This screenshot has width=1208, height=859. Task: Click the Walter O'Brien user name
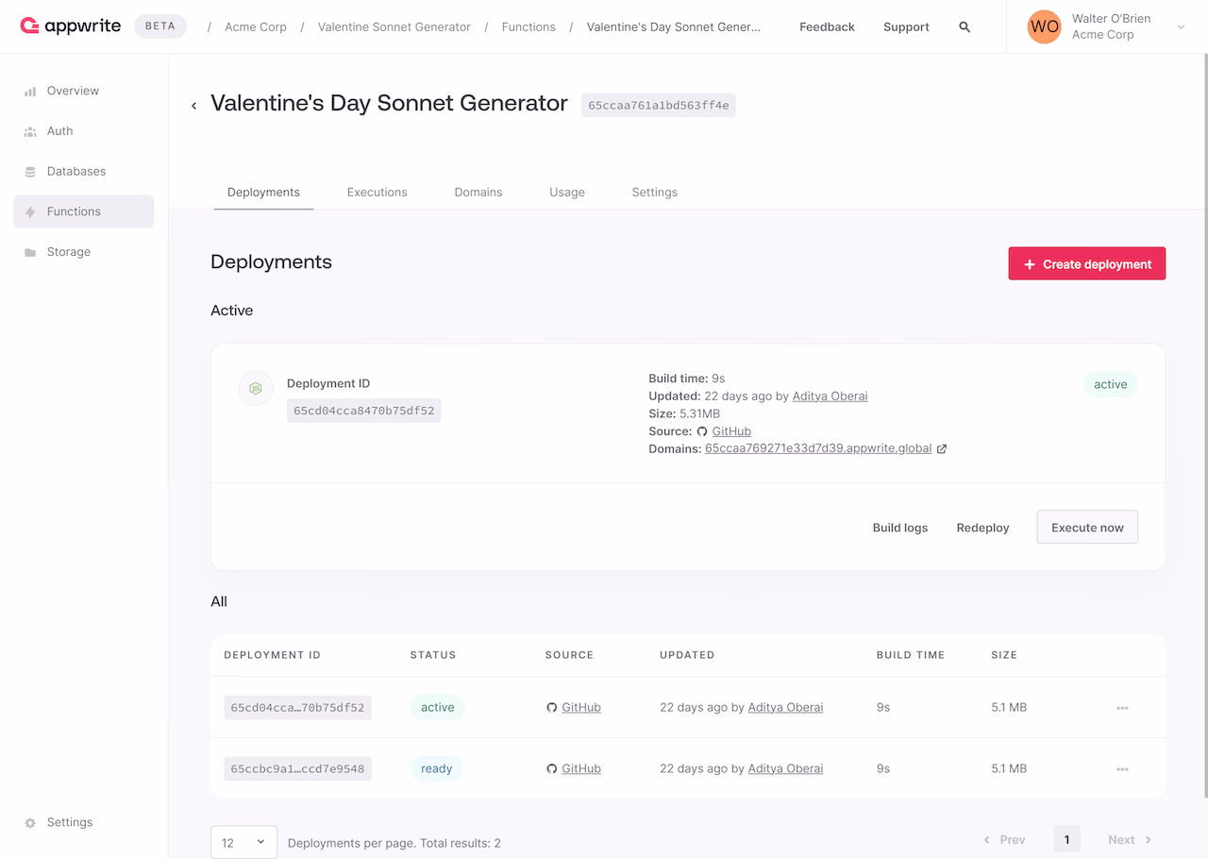[1111, 19]
